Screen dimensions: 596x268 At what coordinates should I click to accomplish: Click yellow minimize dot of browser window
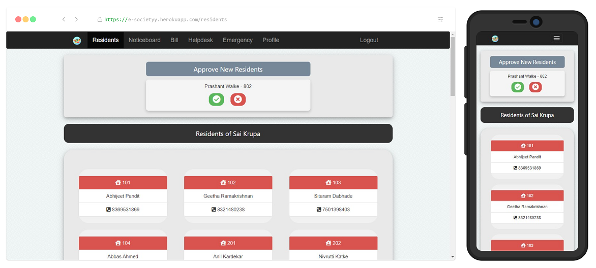(25, 19)
